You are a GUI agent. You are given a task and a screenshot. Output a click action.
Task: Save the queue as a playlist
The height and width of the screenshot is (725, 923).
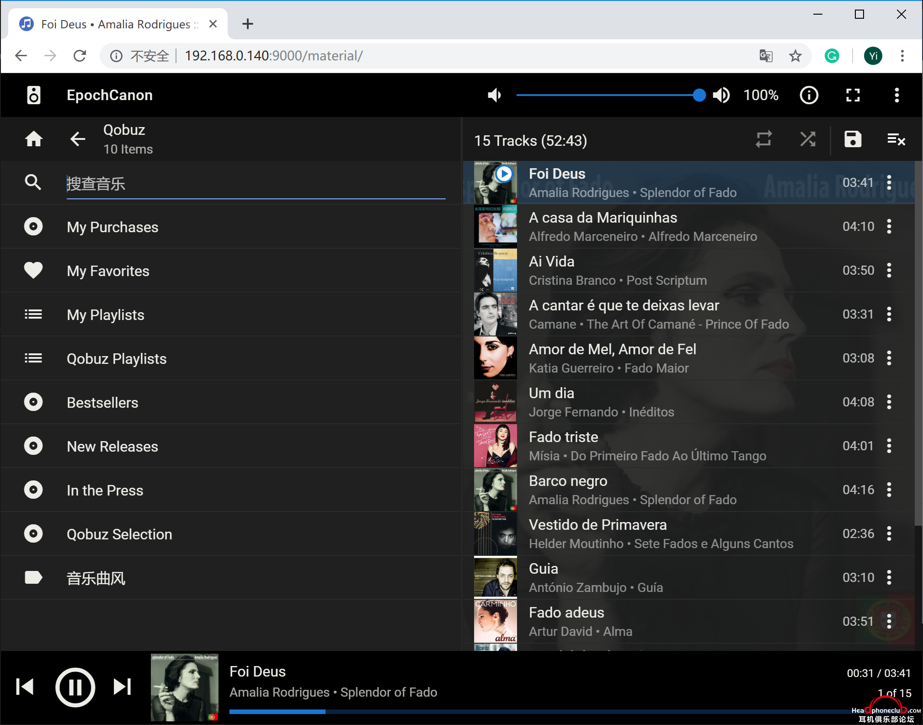(853, 139)
